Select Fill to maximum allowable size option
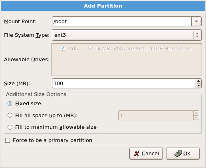 tap(10, 127)
